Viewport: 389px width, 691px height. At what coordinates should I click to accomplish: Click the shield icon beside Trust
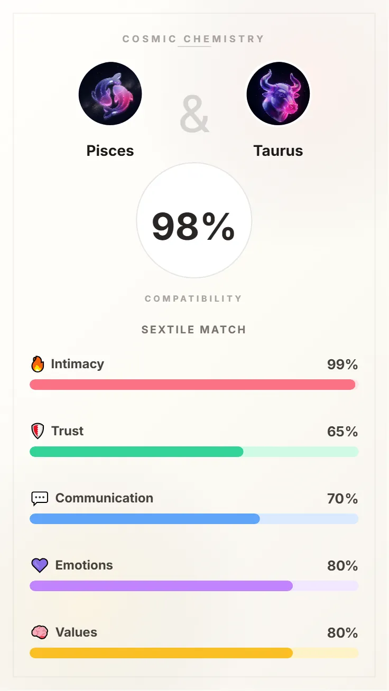point(38,431)
